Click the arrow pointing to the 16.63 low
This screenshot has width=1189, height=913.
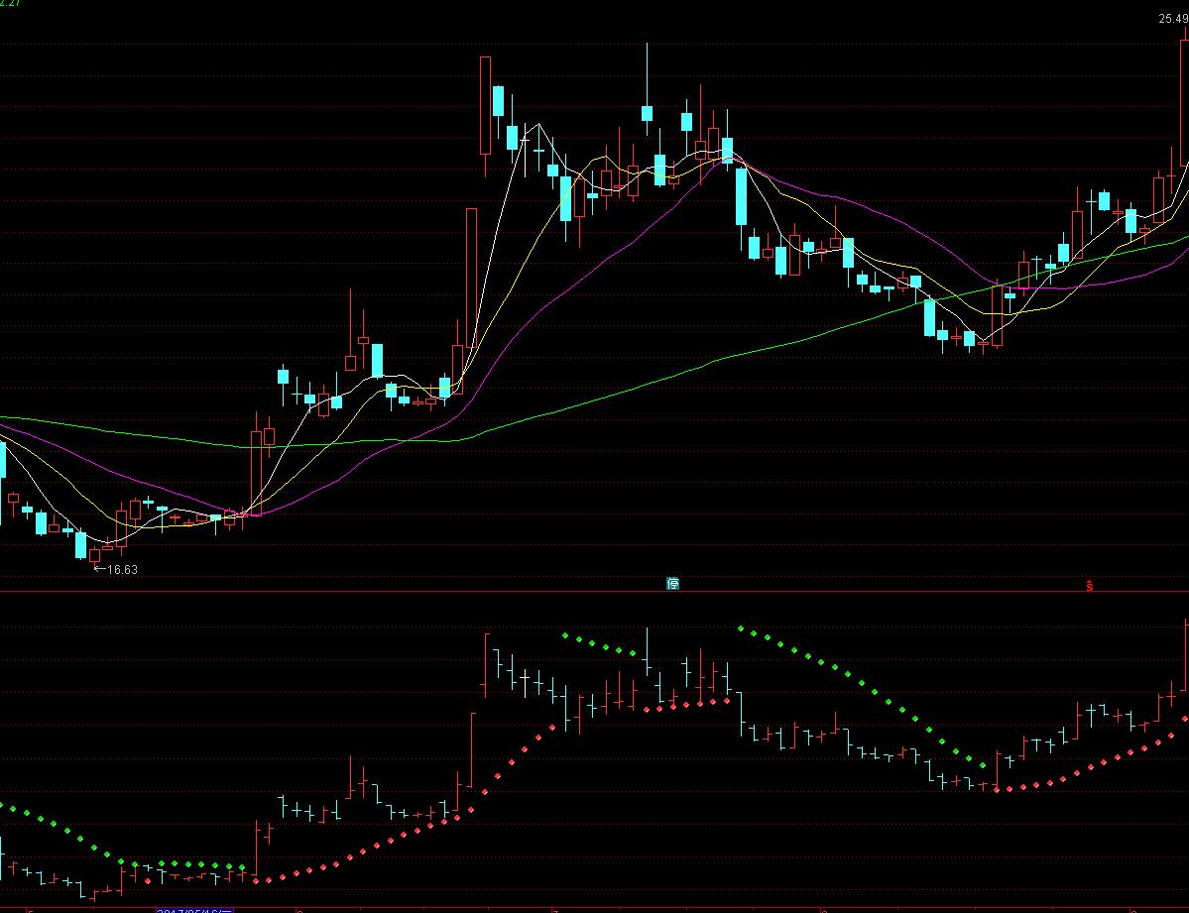98,569
